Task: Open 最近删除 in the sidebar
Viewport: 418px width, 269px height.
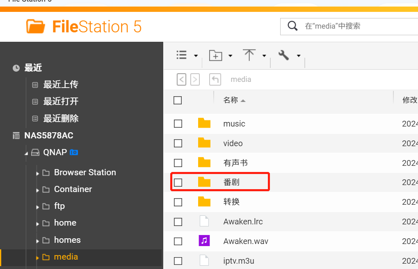Action: (x=61, y=118)
